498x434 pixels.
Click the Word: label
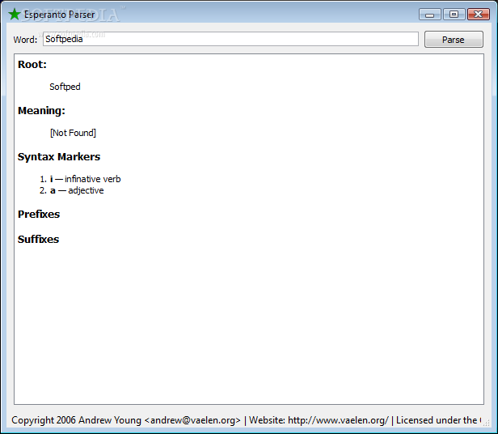[25, 40]
